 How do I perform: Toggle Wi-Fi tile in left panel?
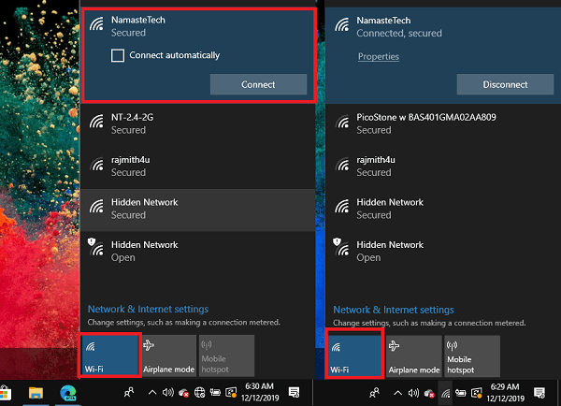click(x=109, y=355)
